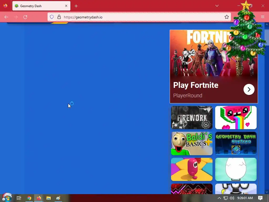Click the page scrollbar down arrow

267,192
